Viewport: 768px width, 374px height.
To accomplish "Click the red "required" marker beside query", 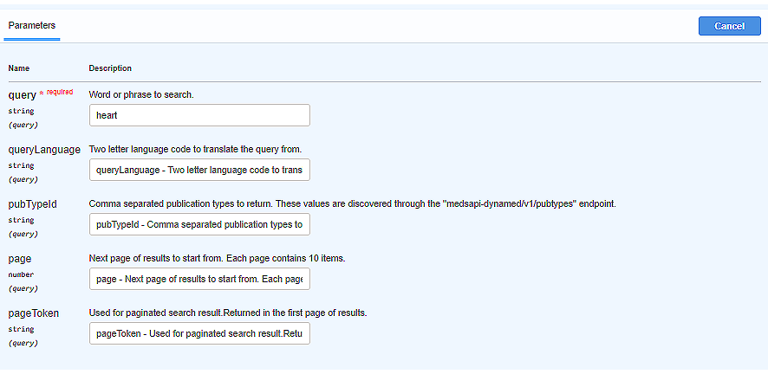I will [x=59, y=92].
